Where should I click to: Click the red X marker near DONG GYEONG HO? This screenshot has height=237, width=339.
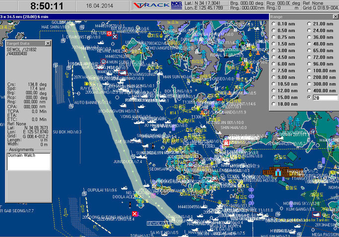click(x=135, y=214)
